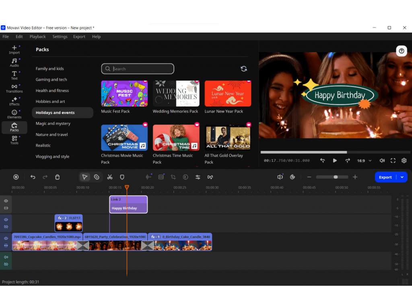Expand the Export options arrow
The width and height of the screenshot is (412, 308).
[402, 177]
